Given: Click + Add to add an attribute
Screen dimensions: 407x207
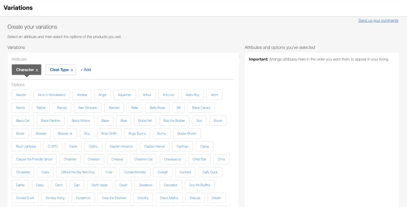Looking at the screenshot, I should tap(86, 70).
